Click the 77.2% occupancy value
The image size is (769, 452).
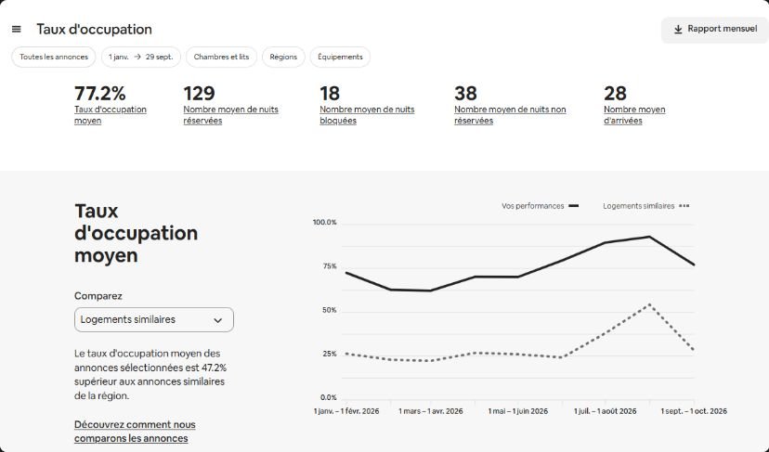[100, 93]
